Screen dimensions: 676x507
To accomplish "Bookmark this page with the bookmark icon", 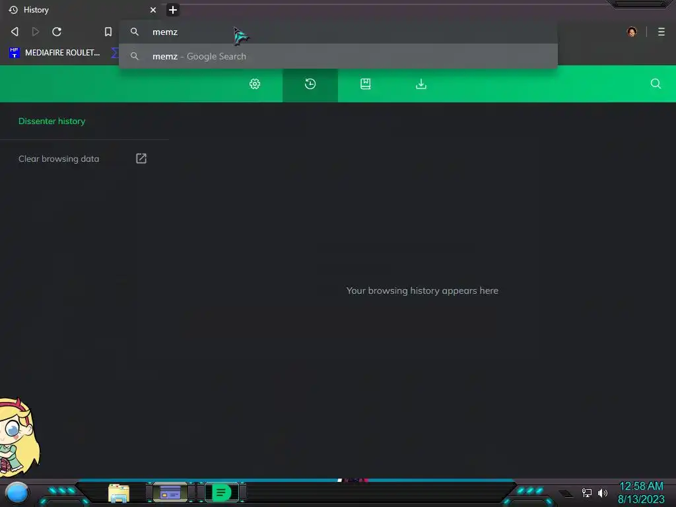I will [x=108, y=32].
